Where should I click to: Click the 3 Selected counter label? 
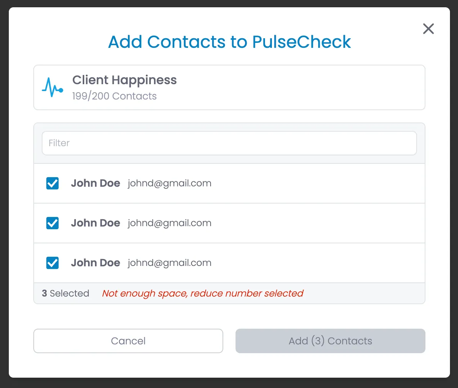pyautogui.click(x=65, y=293)
